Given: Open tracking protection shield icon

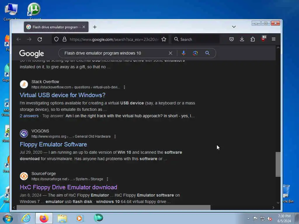Looking at the screenshot, I should (x=56, y=39).
